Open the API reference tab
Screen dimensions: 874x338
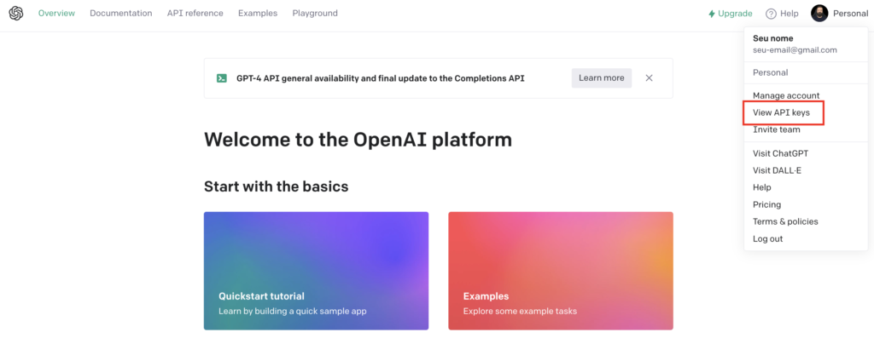195,14
